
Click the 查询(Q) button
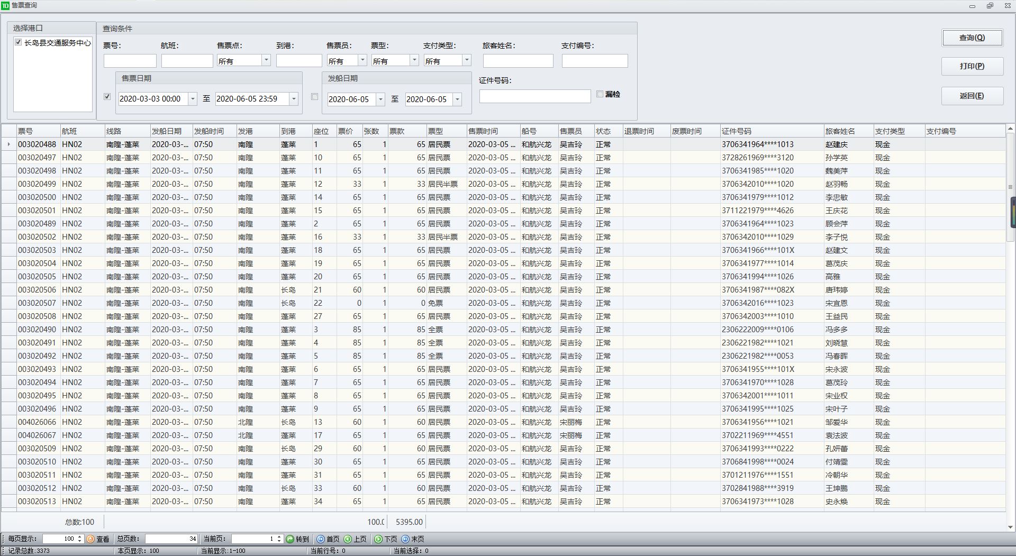[972, 38]
